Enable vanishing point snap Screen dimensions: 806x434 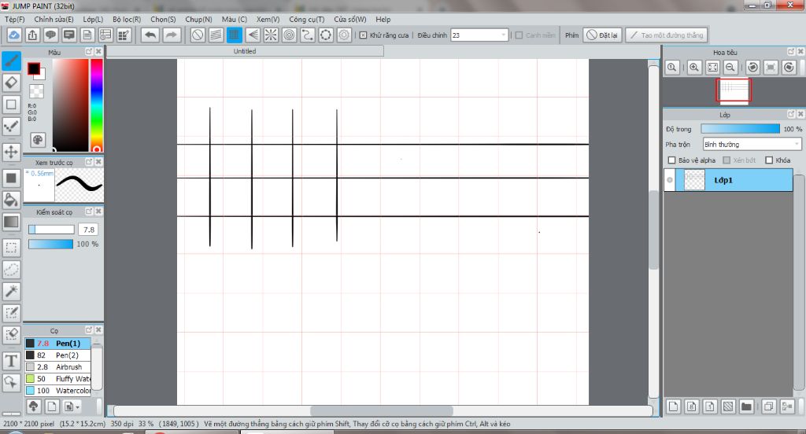[x=253, y=35]
